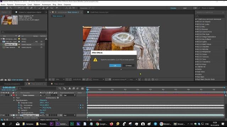Click the project panel search field
The width and height of the screenshot is (227, 127).
[24, 32]
